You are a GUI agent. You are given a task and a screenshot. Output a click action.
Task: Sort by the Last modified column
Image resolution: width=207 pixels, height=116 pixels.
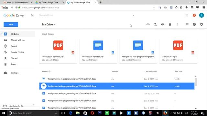(x=151, y=72)
